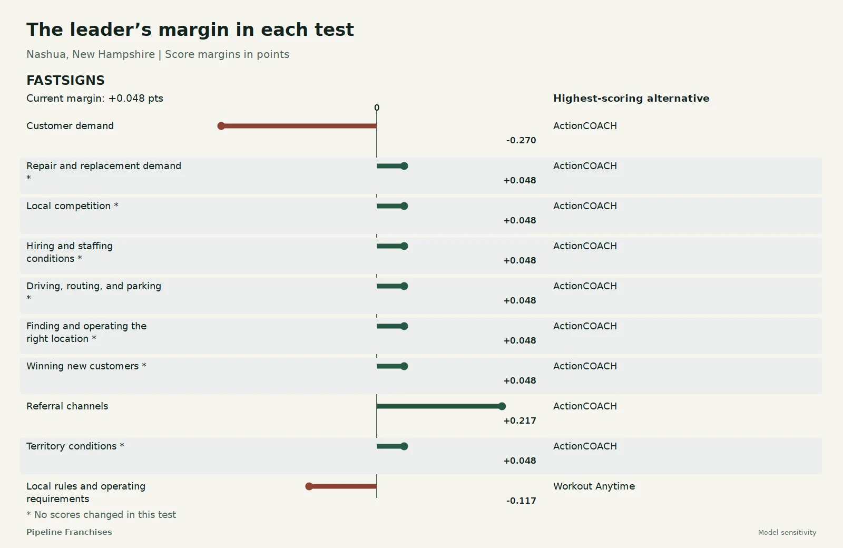Select the 'Customer demand' row label

70,126
